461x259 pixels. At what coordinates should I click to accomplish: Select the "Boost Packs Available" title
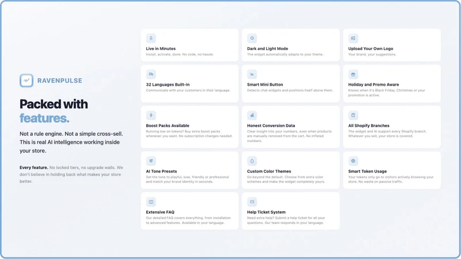click(x=168, y=125)
